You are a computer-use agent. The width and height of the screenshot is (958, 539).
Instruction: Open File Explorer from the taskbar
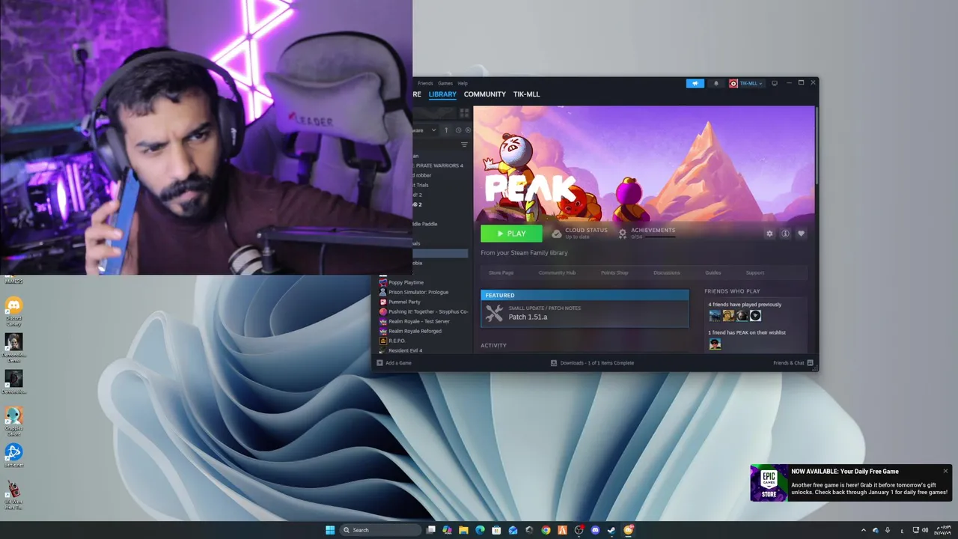(463, 530)
